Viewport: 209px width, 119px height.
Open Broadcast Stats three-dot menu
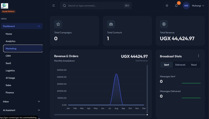pyautogui.click(x=198, y=56)
